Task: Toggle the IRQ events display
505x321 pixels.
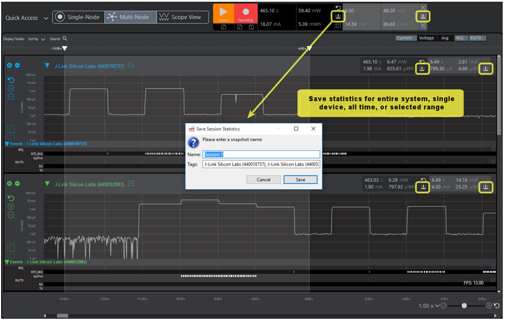Action: coord(460,38)
